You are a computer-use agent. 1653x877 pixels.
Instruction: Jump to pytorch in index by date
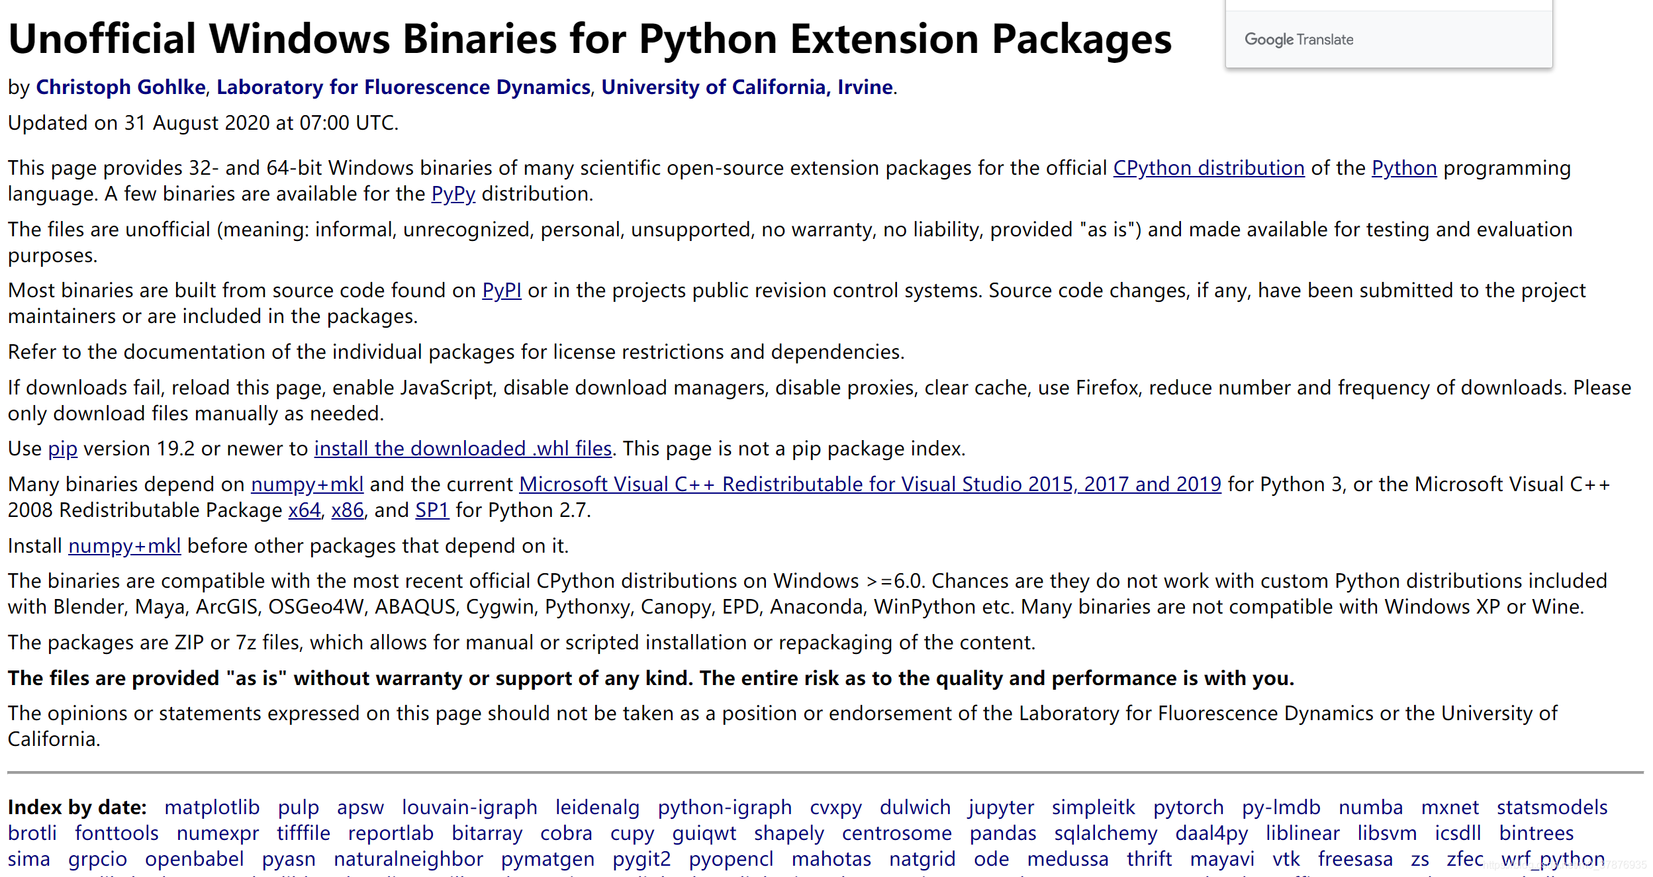coord(1188,808)
